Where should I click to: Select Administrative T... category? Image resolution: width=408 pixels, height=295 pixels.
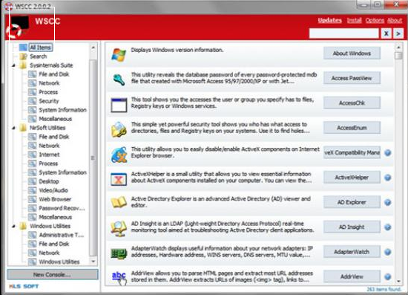tap(62, 235)
